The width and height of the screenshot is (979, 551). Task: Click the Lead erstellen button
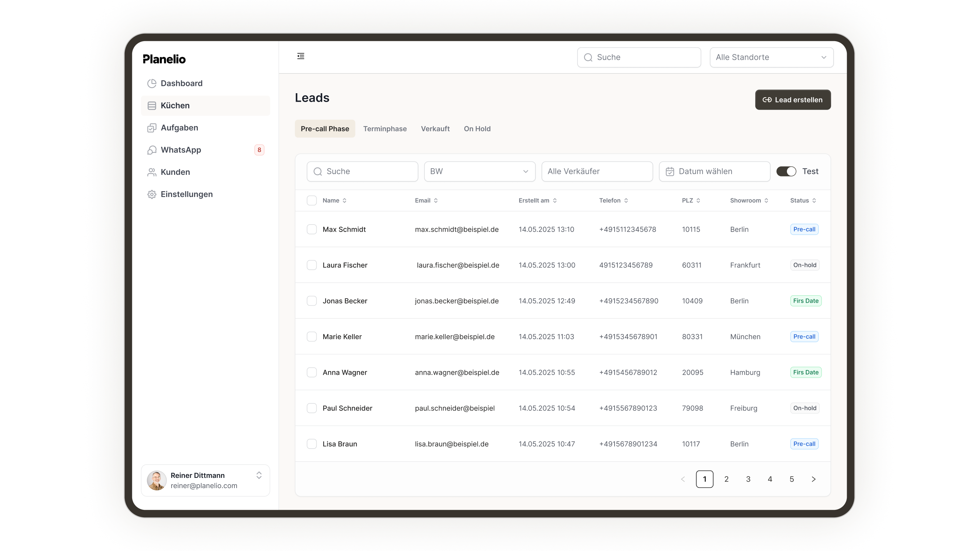tap(793, 100)
